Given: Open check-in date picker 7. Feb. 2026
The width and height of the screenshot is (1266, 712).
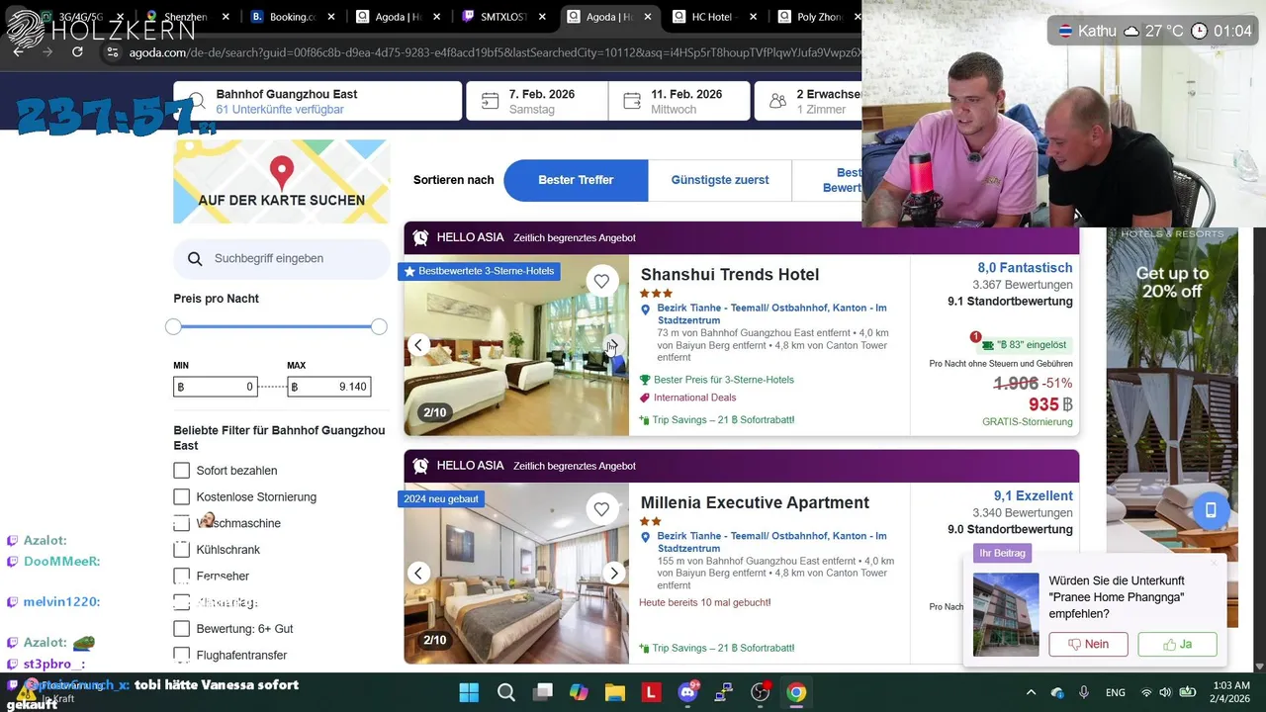Looking at the screenshot, I should coord(537,101).
